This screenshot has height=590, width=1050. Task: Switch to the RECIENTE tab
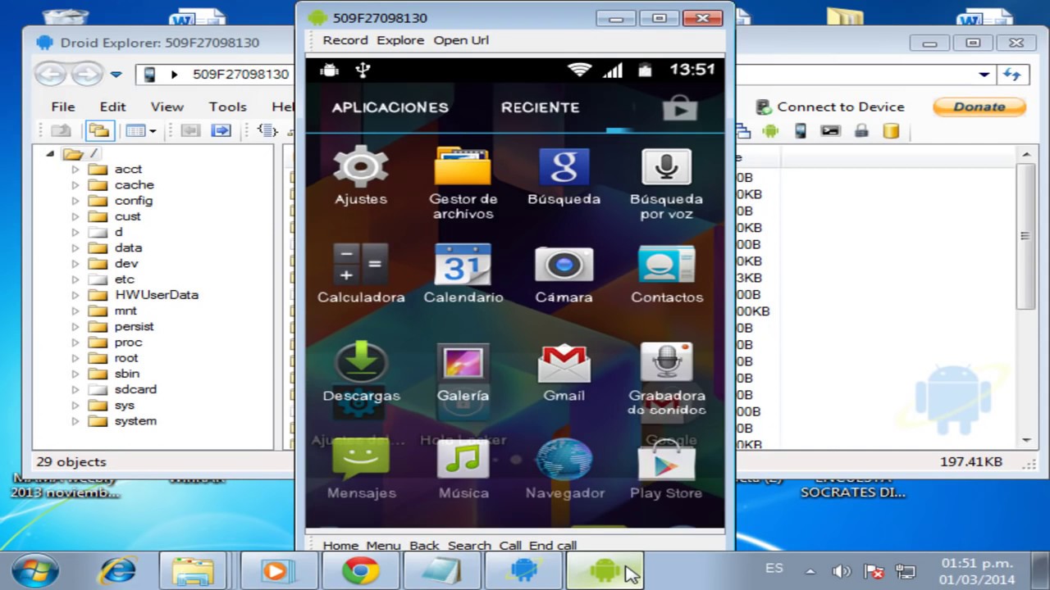(540, 107)
